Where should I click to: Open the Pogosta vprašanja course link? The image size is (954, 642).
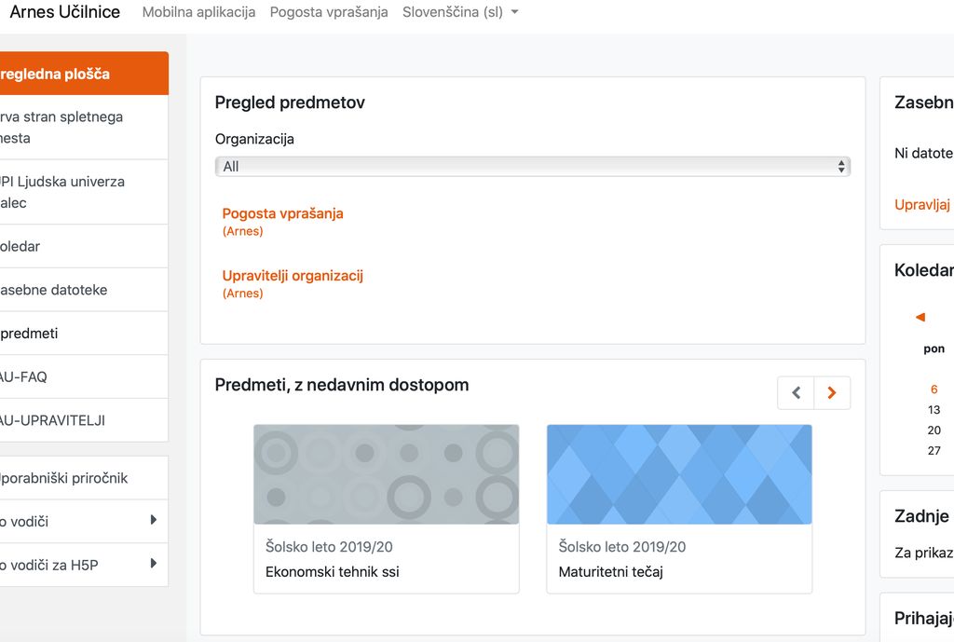coord(282,213)
